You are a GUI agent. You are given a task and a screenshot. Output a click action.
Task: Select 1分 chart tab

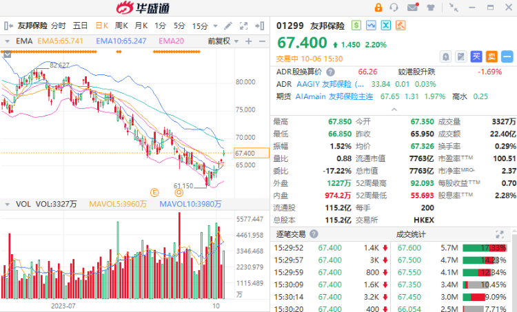coord(160,25)
